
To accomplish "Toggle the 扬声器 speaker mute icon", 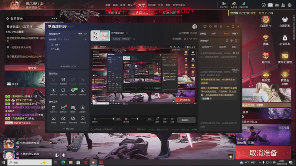I will point(126,119).
